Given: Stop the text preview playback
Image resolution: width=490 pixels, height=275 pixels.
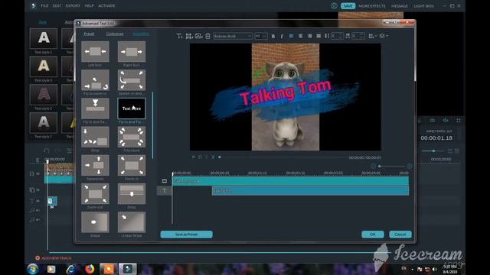Looking at the screenshot, I should click(x=201, y=157).
